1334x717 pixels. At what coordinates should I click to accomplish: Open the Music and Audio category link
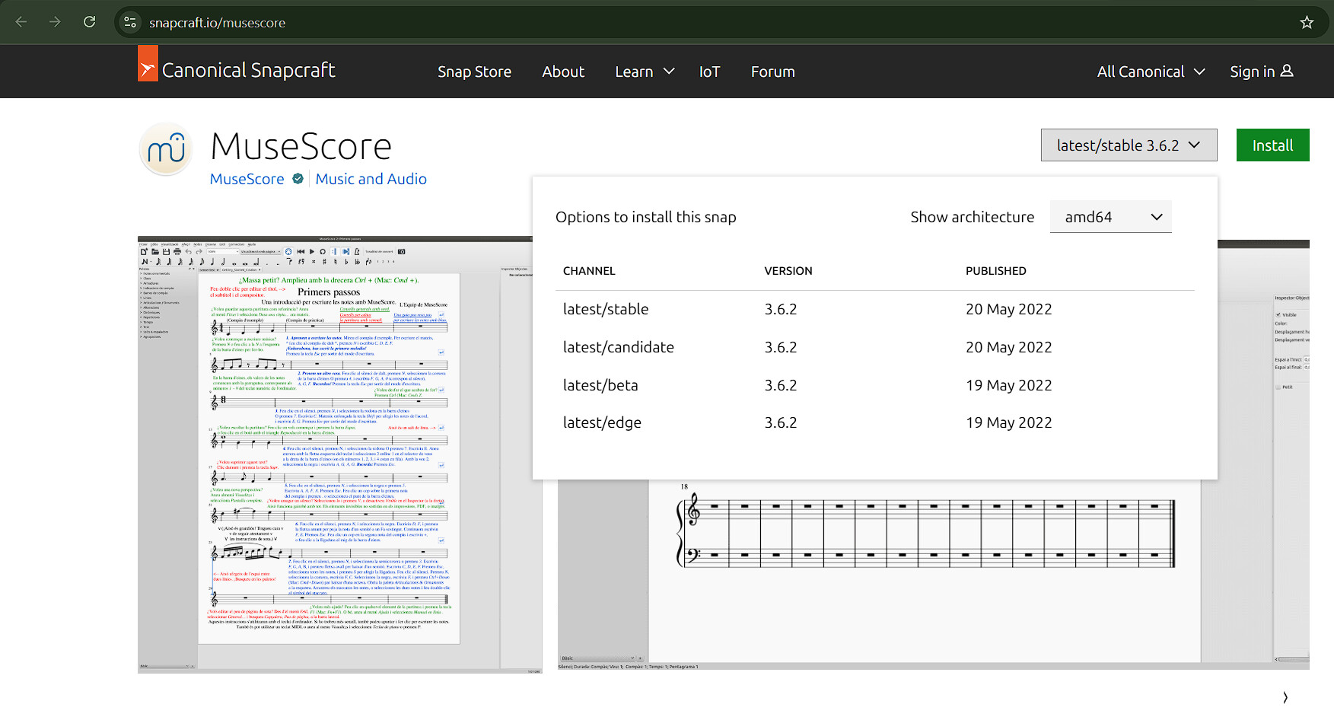(x=371, y=179)
